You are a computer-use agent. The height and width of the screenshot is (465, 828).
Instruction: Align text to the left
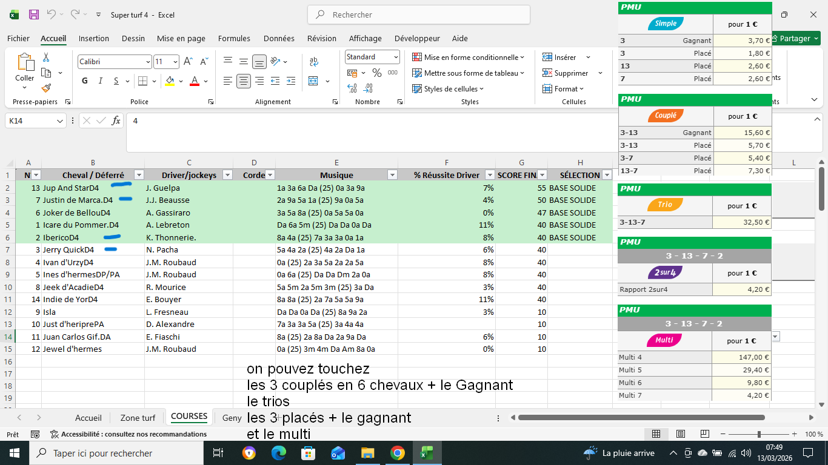[x=228, y=81]
